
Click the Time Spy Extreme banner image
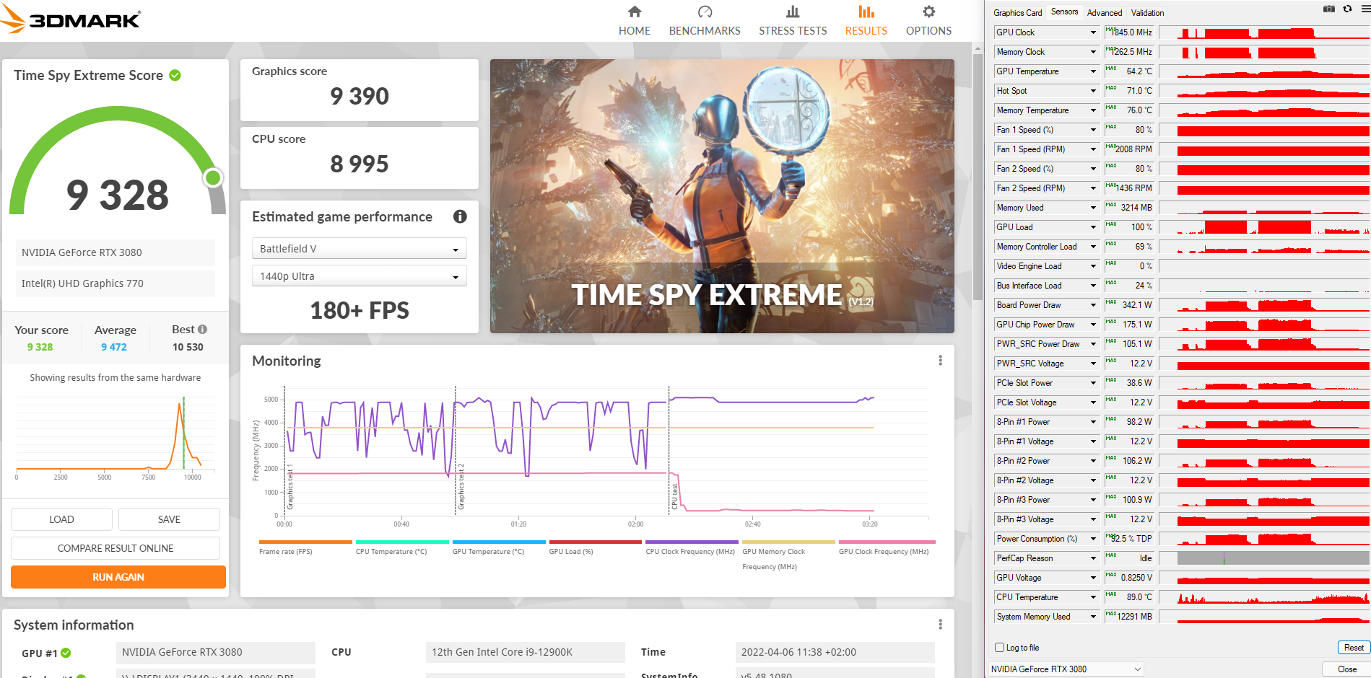pos(722,196)
